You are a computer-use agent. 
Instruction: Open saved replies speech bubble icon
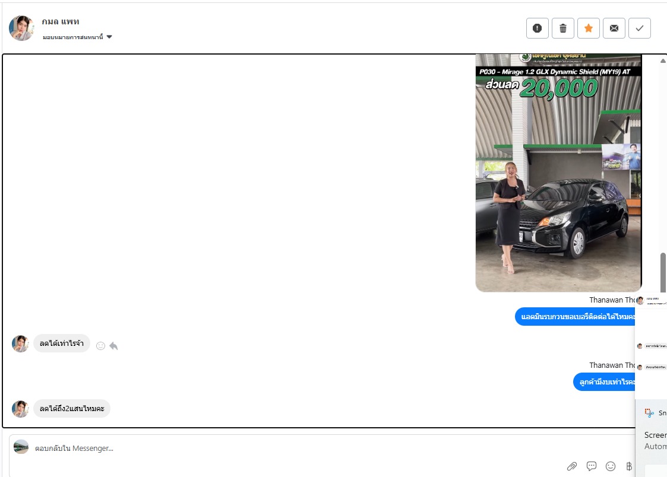pyautogui.click(x=592, y=466)
